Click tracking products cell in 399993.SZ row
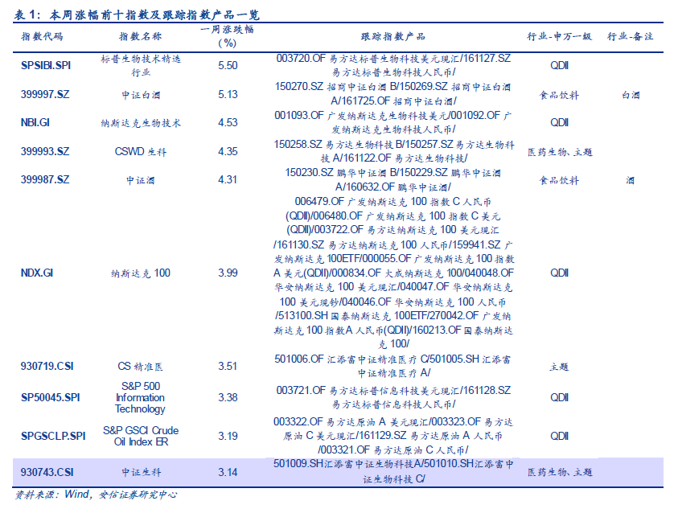This screenshot has width=678, height=509. click(394, 151)
